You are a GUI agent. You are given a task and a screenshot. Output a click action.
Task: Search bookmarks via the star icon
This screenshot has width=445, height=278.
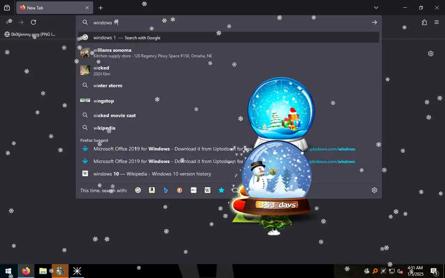(x=221, y=190)
